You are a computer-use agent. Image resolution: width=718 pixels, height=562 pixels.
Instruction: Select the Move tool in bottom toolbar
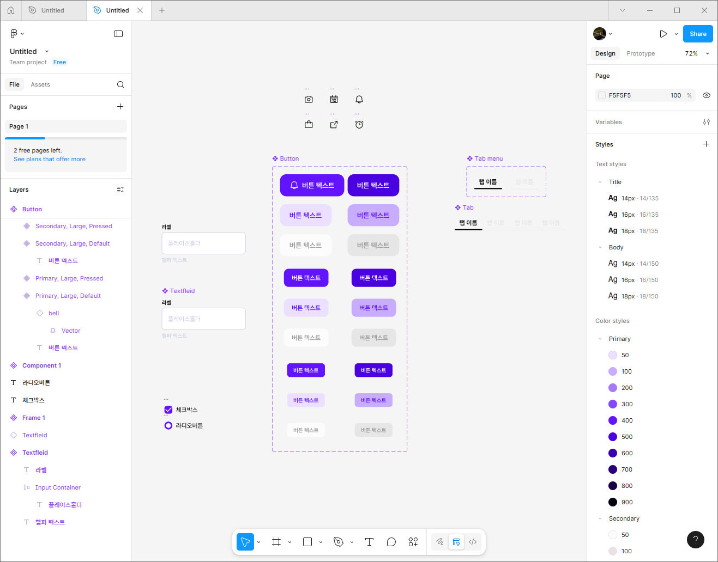(x=245, y=542)
